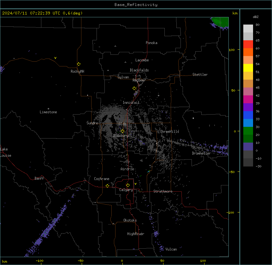Click the Okotoks label
The image size is (272, 265).
(130, 220)
